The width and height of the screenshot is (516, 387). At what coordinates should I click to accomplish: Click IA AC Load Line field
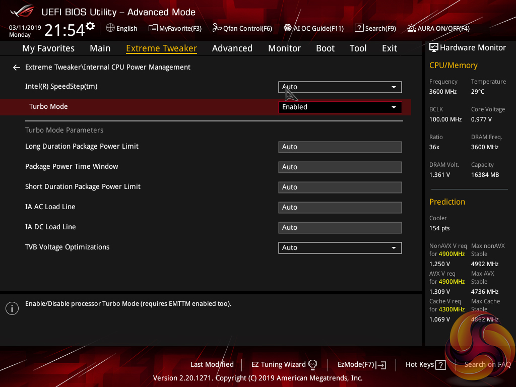(x=340, y=207)
